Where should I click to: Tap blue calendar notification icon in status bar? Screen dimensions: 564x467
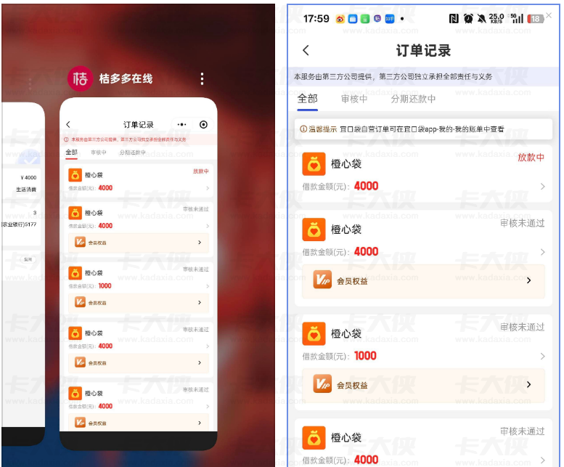(x=353, y=19)
